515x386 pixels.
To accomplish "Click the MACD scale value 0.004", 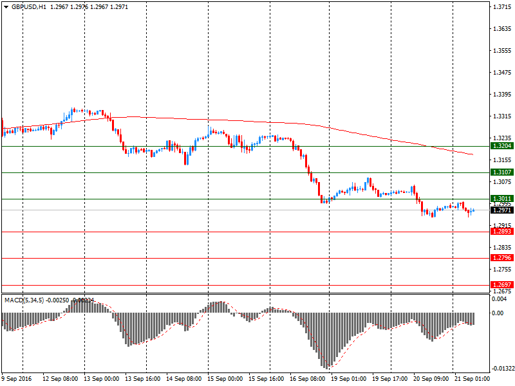I will coord(500,299).
